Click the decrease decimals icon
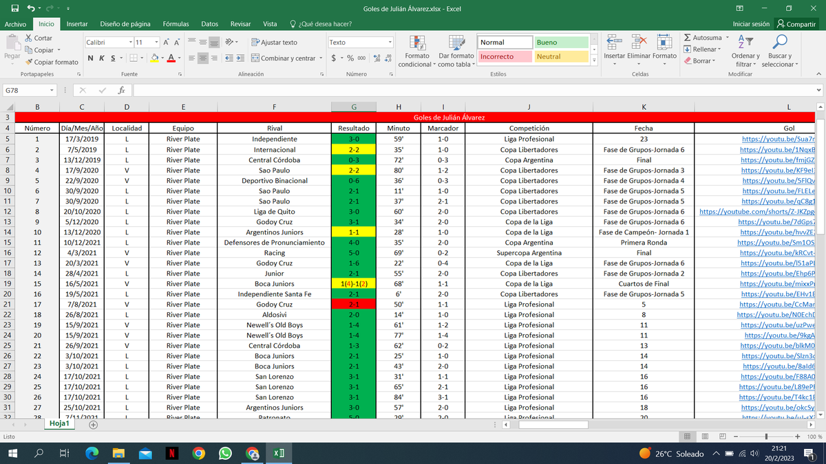The height and width of the screenshot is (464, 826). pyautogui.click(x=388, y=58)
